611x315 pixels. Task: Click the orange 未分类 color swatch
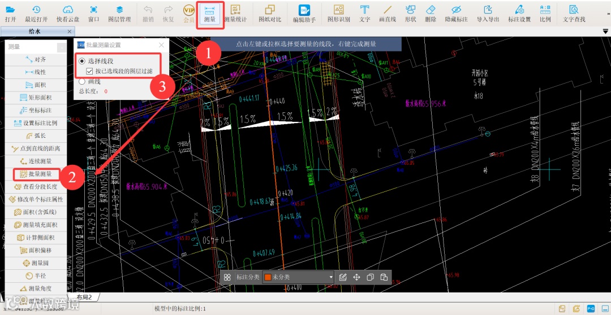coord(268,277)
